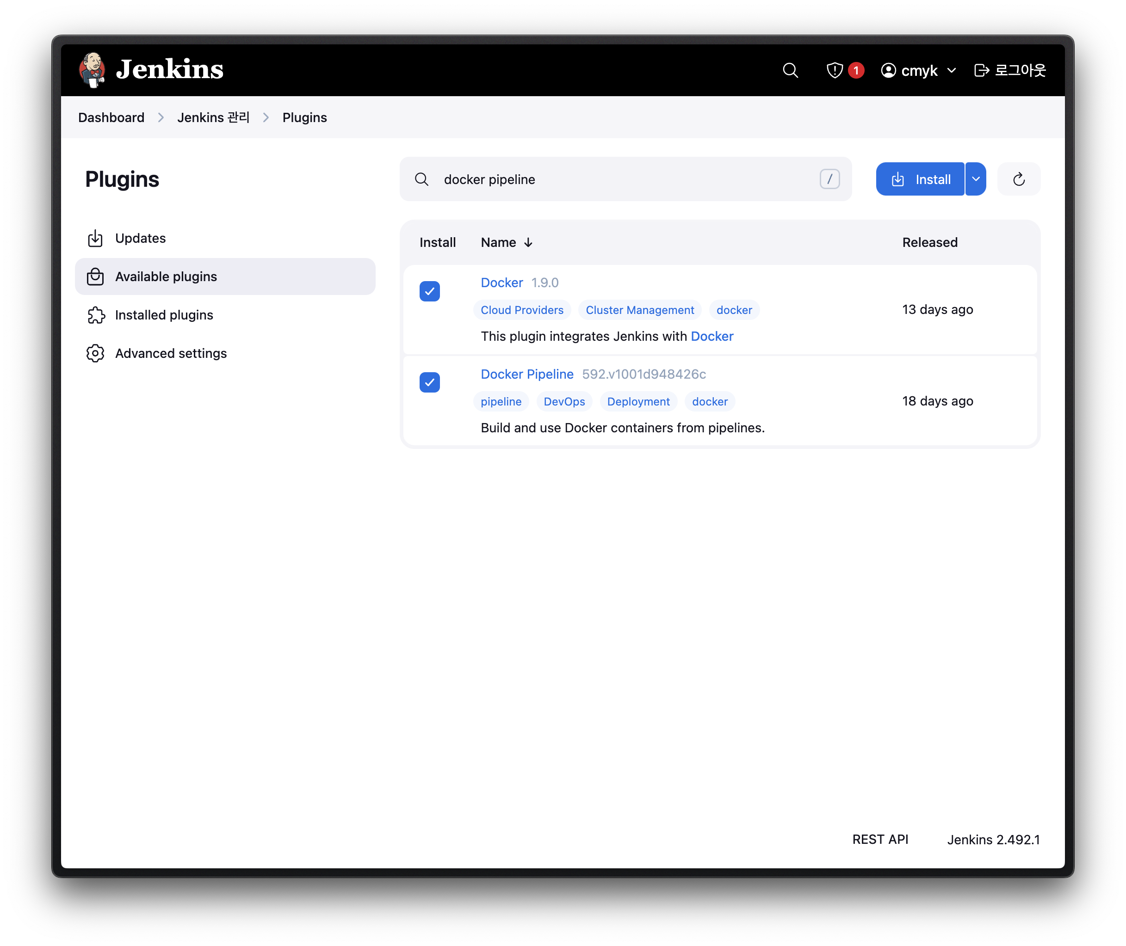
Task: Follow the Docker link in the plugin description
Action: [712, 336]
